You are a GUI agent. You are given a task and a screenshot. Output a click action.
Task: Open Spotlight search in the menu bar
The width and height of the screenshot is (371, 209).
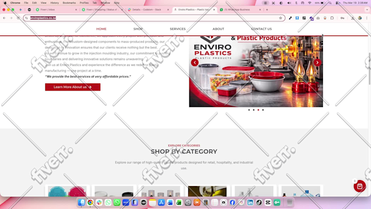(x=330, y=3)
